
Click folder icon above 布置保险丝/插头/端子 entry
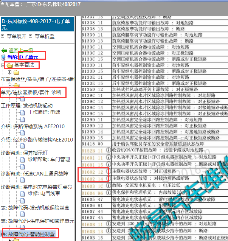16,72
